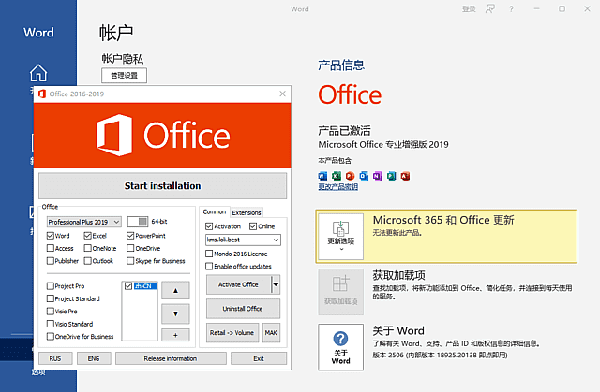Screen dimensions: 600x392
Task: Uncheck the Excel checkbox
Action: 87,236
